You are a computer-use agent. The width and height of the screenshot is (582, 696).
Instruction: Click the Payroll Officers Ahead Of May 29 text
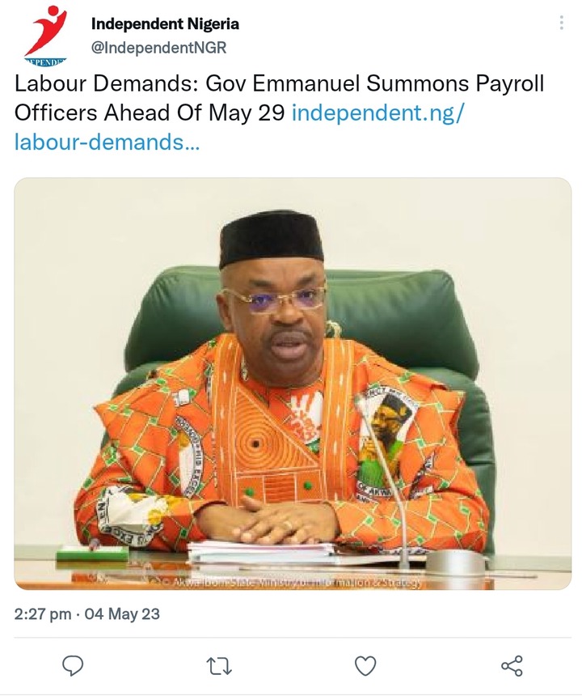(279, 99)
